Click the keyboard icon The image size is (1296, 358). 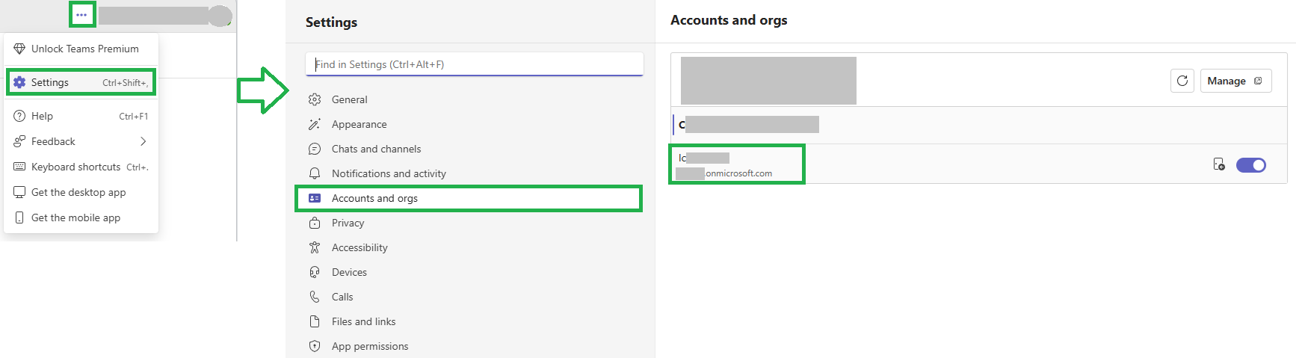click(x=19, y=167)
